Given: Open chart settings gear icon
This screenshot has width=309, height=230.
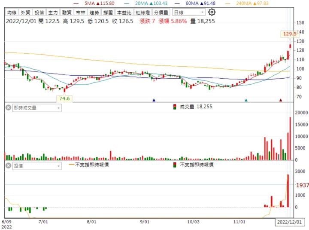Looking at the screenshot, I should (212, 12).
